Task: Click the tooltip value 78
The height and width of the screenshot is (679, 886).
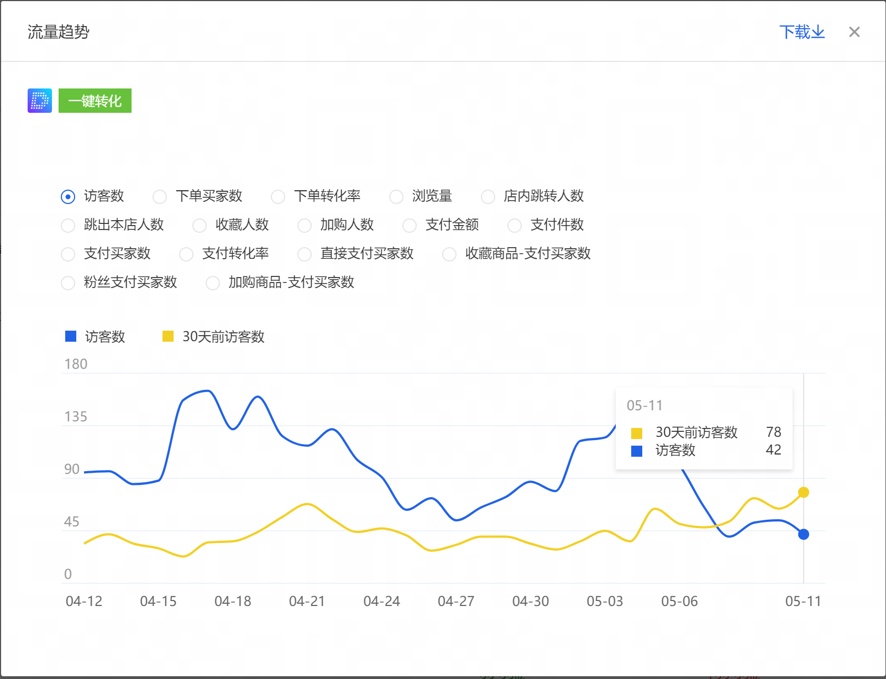Action: click(x=773, y=432)
